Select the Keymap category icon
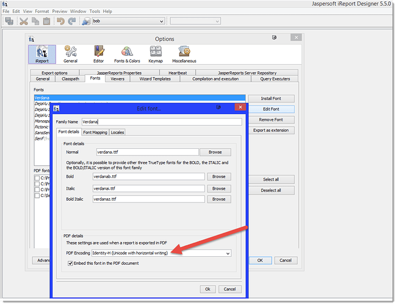Screen dimensions: 396x305 pos(156,54)
